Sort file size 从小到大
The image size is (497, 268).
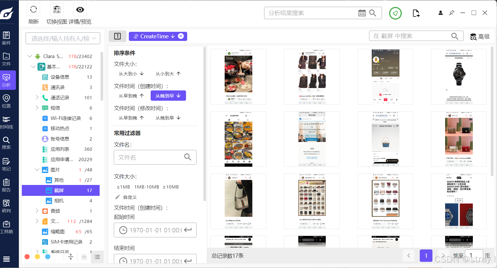tap(168, 74)
